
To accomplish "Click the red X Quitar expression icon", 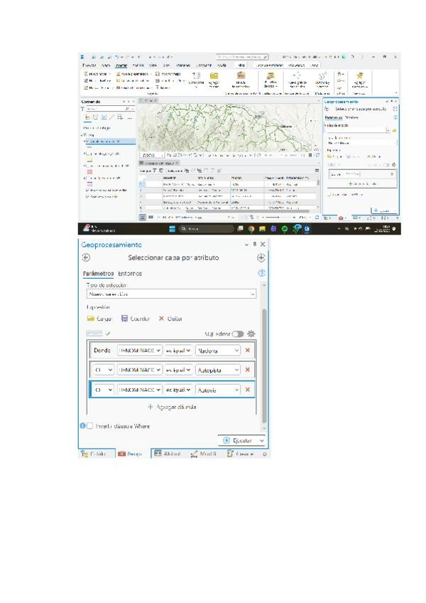I will [161, 319].
